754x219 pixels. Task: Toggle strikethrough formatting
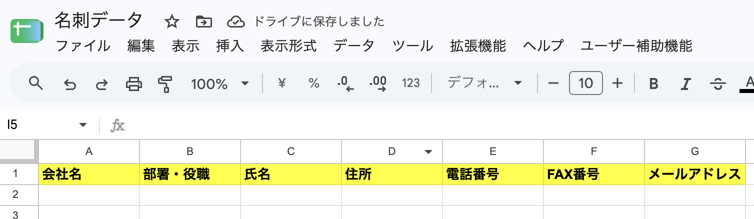pyautogui.click(x=718, y=83)
